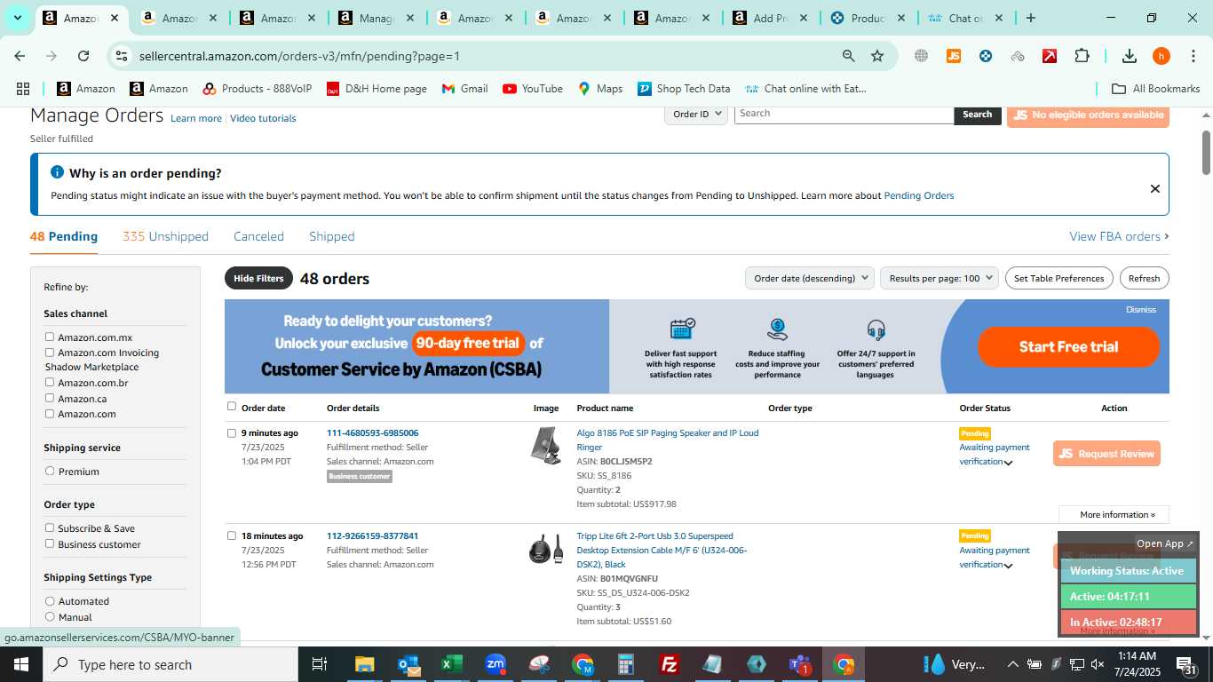Image resolution: width=1213 pixels, height=682 pixels.
Task: Open the Maps bookmark
Action: 600,89
